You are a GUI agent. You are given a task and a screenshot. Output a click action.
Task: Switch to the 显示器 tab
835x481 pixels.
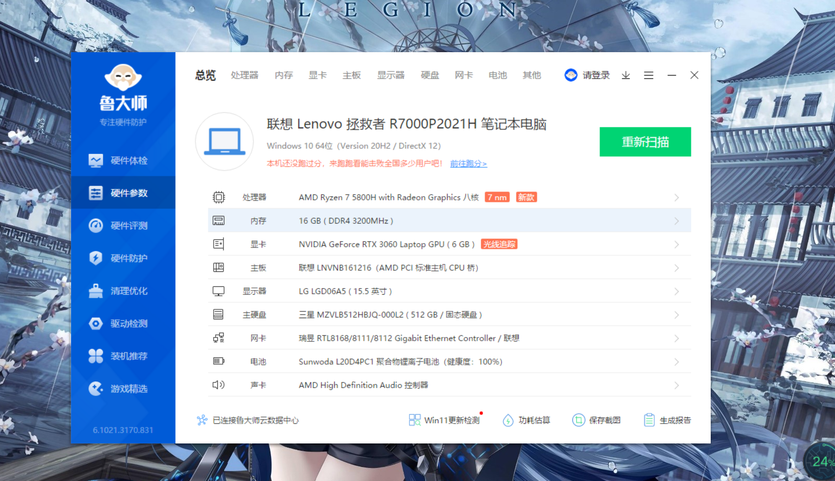tap(391, 75)
